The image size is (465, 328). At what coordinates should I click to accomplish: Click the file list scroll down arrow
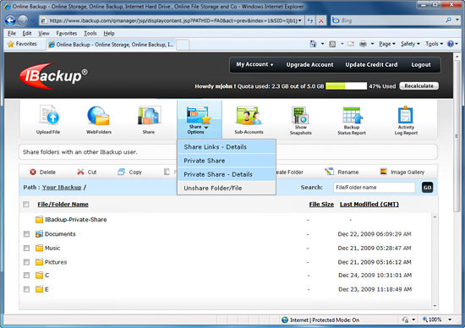(x=435, y=305)
